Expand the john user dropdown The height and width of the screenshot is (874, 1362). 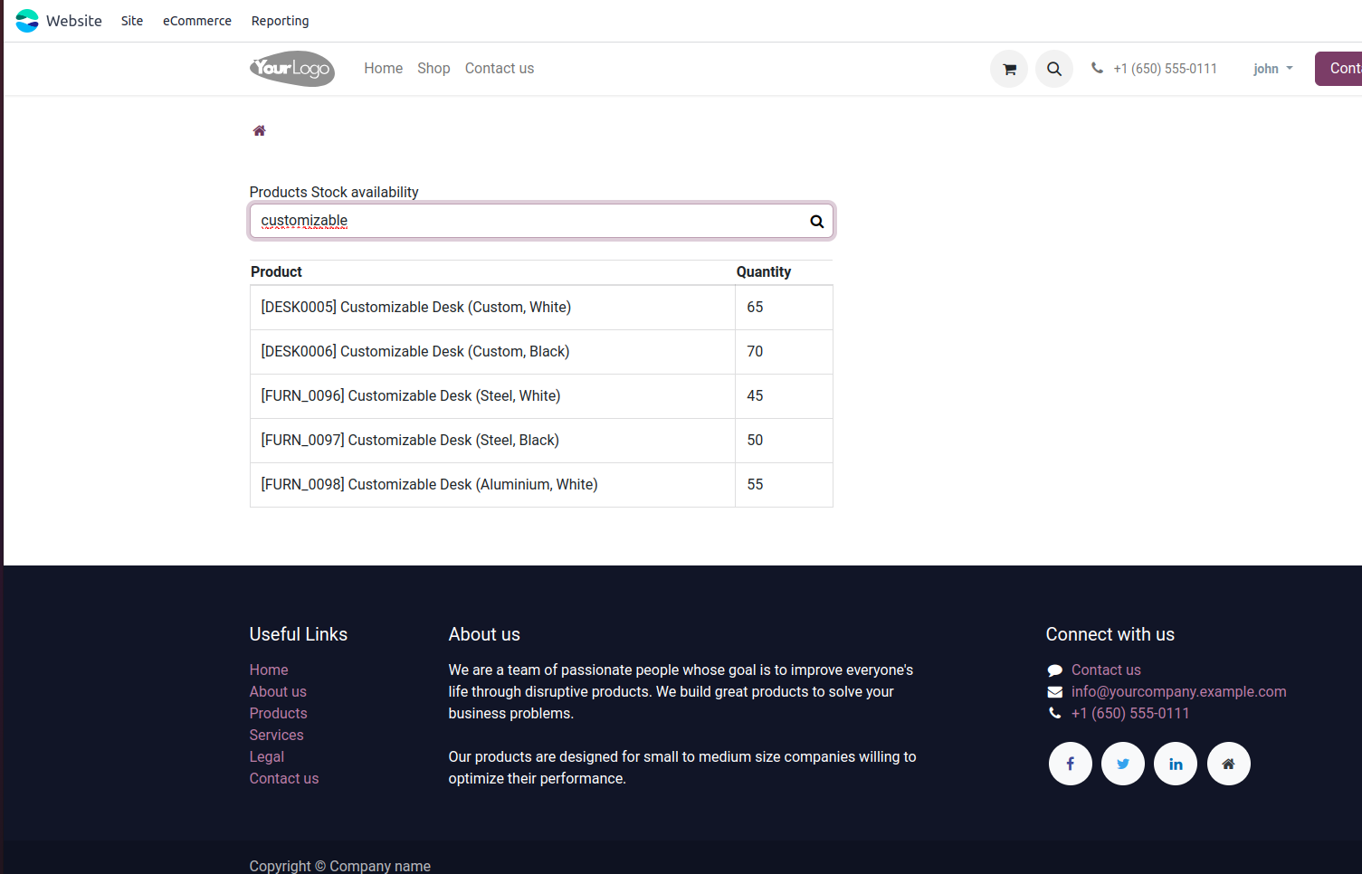[x=1272, y=69]
